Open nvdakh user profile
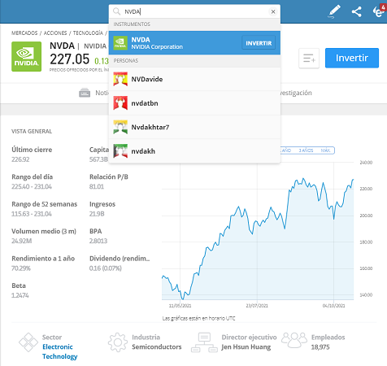 [194, 150]
